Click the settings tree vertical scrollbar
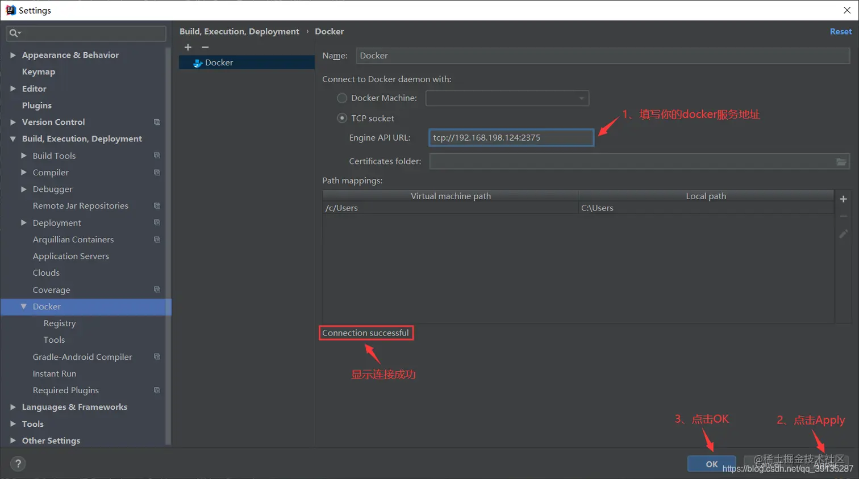This screenshot has width=859, height=479. click(x=168, y=245)
